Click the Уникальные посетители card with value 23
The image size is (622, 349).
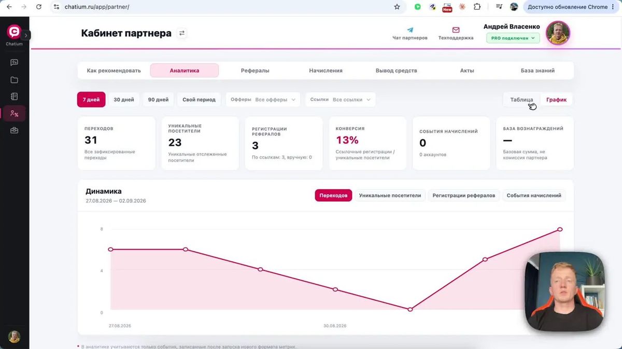pos(200,143)
